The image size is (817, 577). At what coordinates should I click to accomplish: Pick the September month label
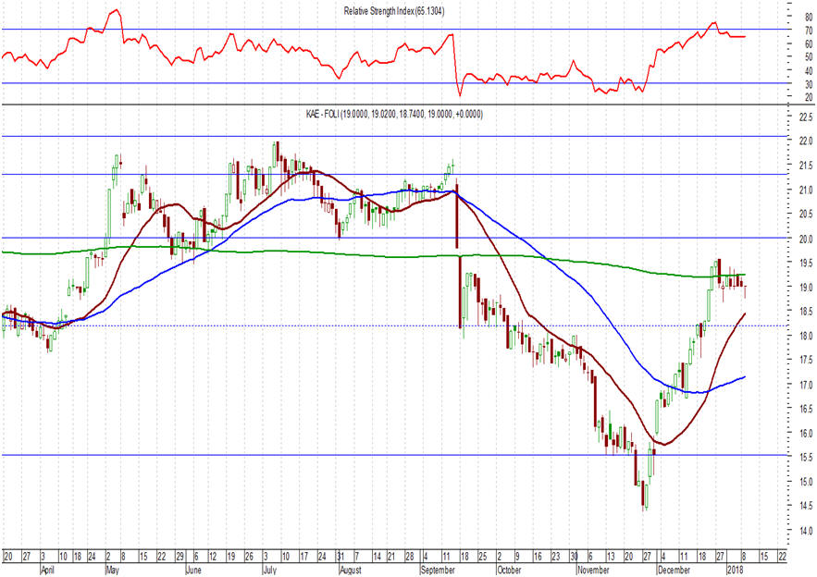click(438, 571)
